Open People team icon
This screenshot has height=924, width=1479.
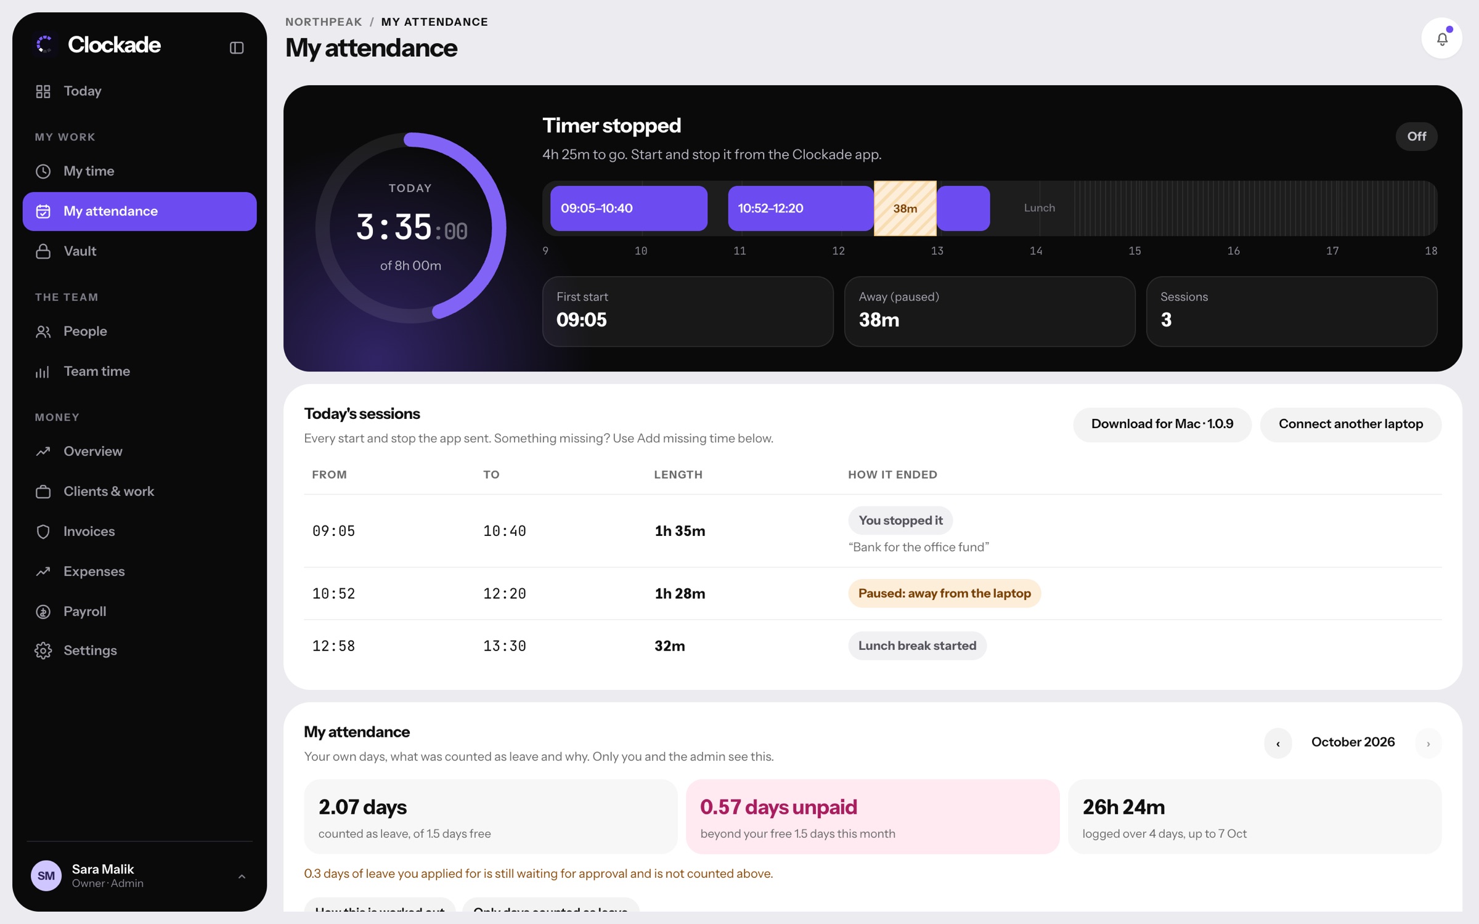tap(43, 331)
